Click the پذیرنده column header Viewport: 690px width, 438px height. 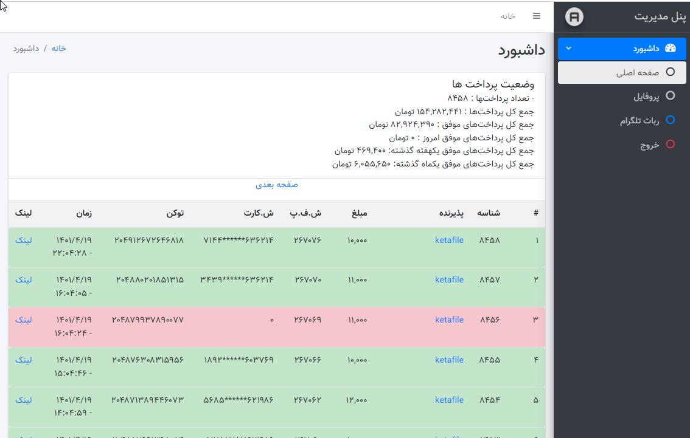click(451, 213)
